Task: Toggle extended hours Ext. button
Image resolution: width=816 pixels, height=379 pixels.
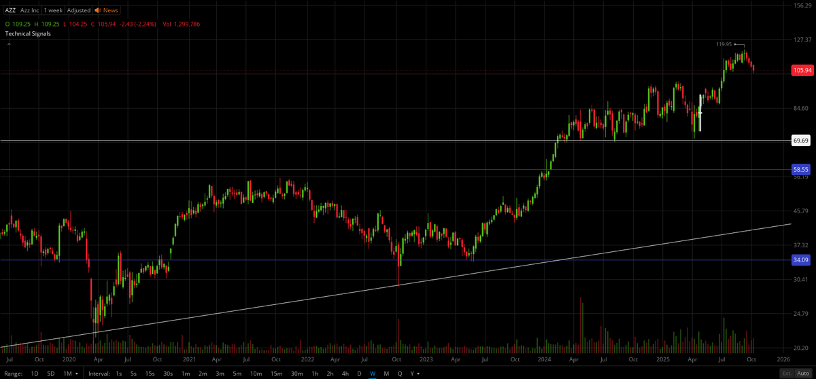Action: (x=787, y=374)
